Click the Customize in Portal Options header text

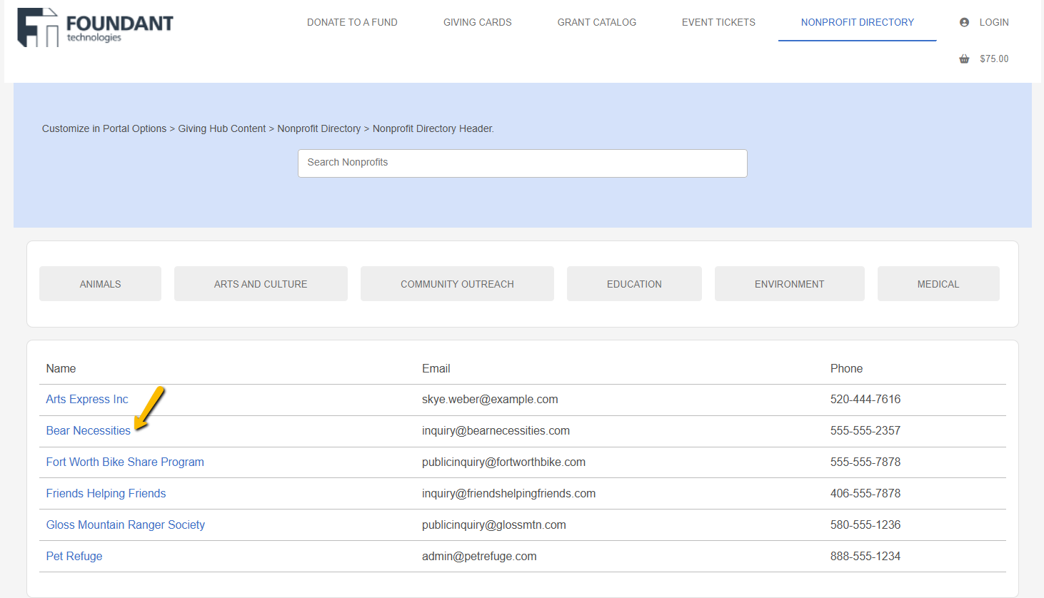[268, 129]
